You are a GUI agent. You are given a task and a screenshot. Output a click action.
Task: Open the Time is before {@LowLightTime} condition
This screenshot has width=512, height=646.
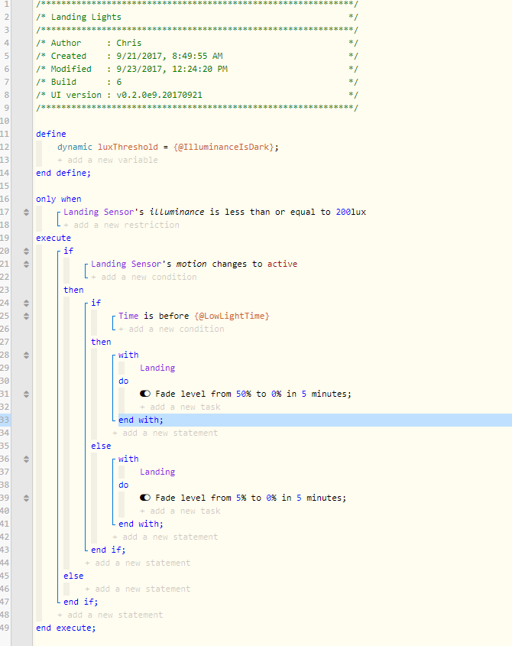pos(194,316)
